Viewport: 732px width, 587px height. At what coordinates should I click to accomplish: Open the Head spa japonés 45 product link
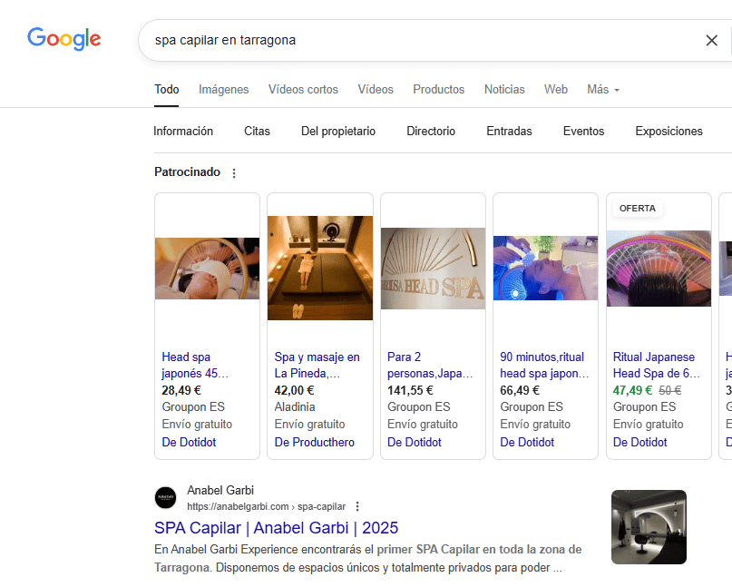(x=195, y=365)
